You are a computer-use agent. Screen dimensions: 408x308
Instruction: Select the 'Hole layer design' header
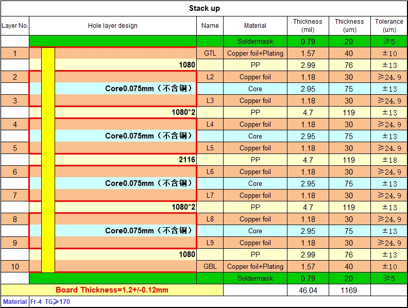[x=113, y=26]
